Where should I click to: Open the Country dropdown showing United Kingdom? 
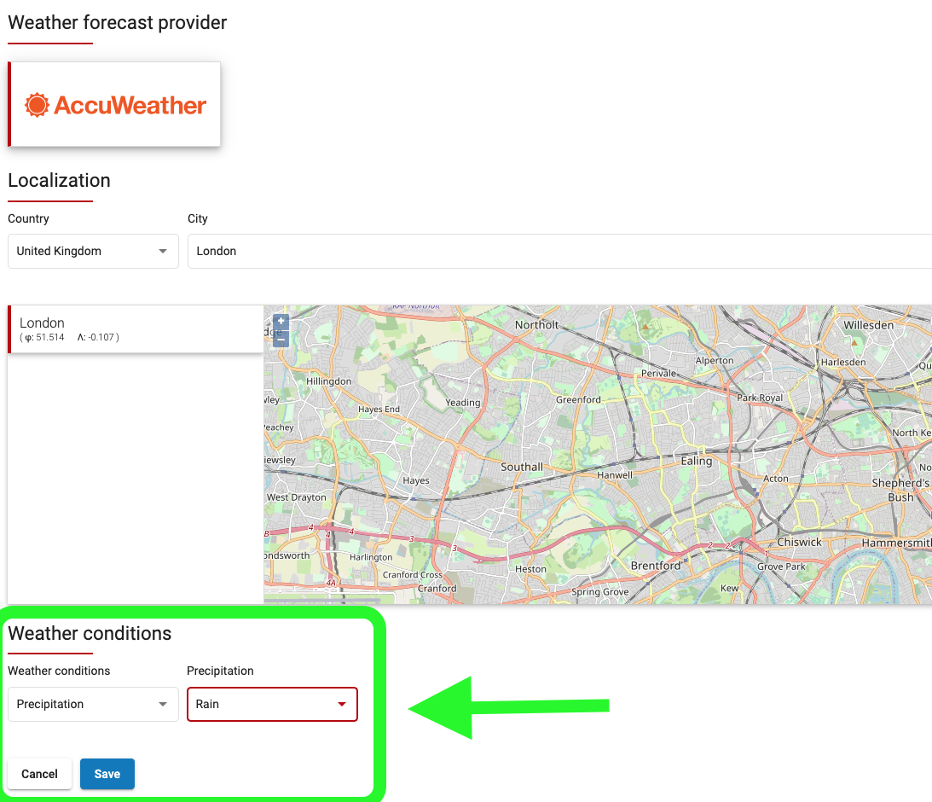(93, 251)
